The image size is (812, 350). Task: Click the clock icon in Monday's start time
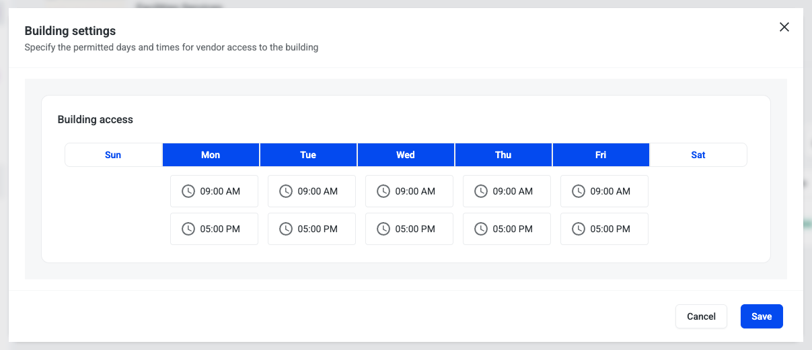click(188, 191)
